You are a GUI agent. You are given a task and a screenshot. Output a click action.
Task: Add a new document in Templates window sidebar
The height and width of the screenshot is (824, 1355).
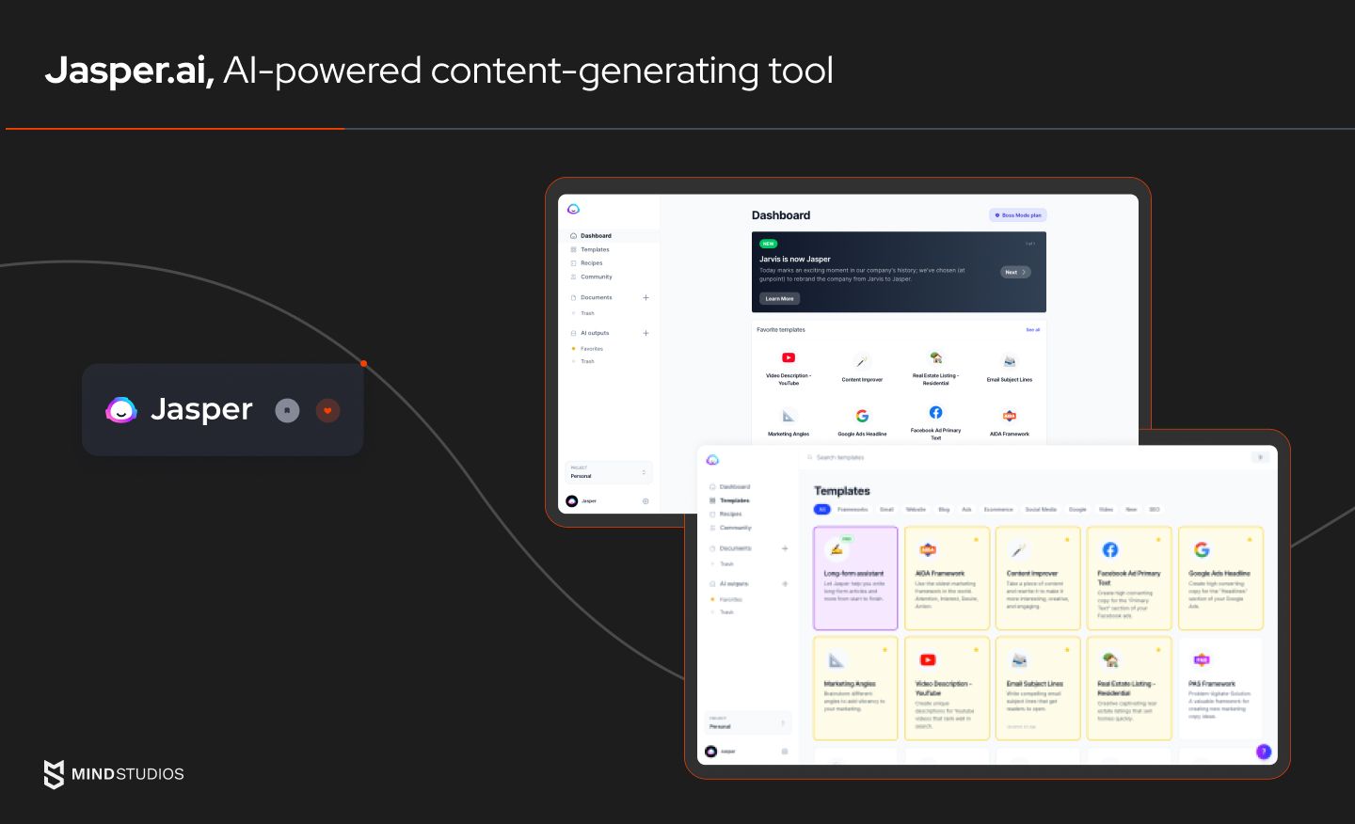(x=785, y=548)
